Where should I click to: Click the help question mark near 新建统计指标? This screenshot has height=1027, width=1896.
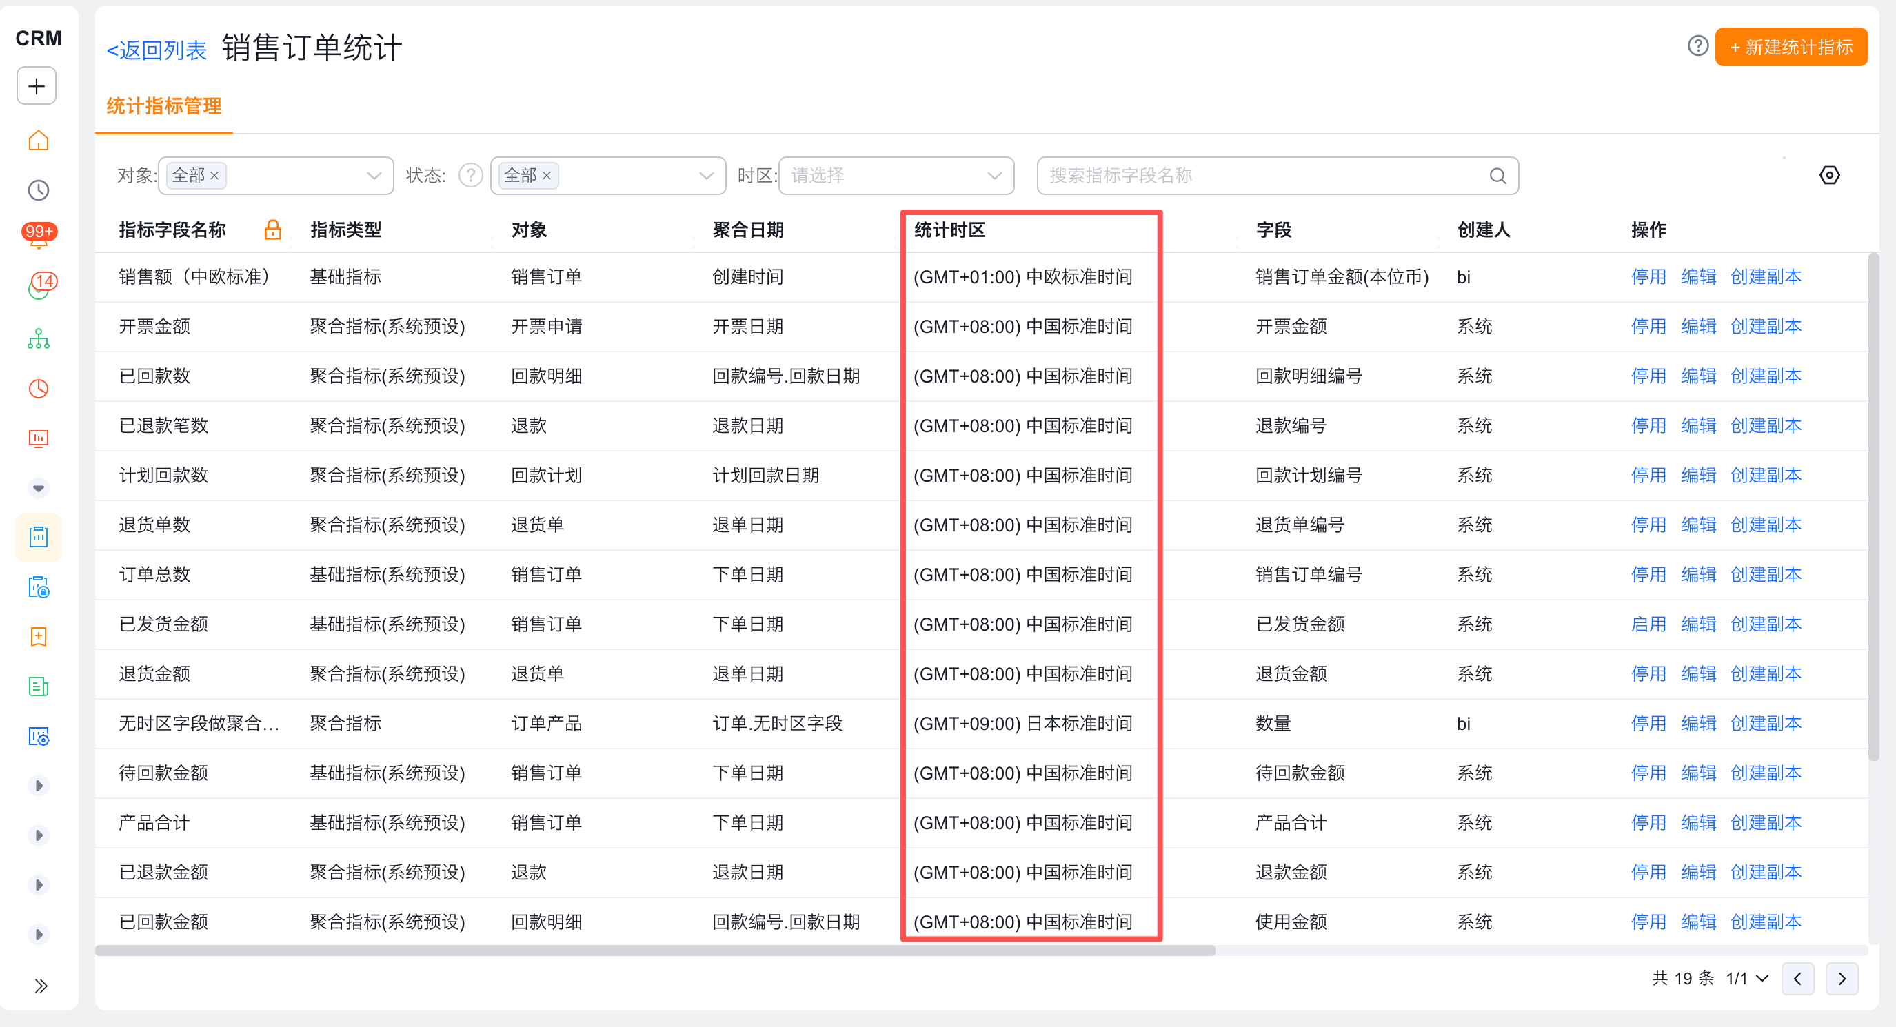coord(1697,46)
